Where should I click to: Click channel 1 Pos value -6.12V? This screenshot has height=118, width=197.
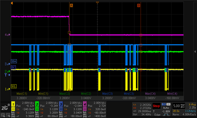pyautogui.click(x=30, y=106)
